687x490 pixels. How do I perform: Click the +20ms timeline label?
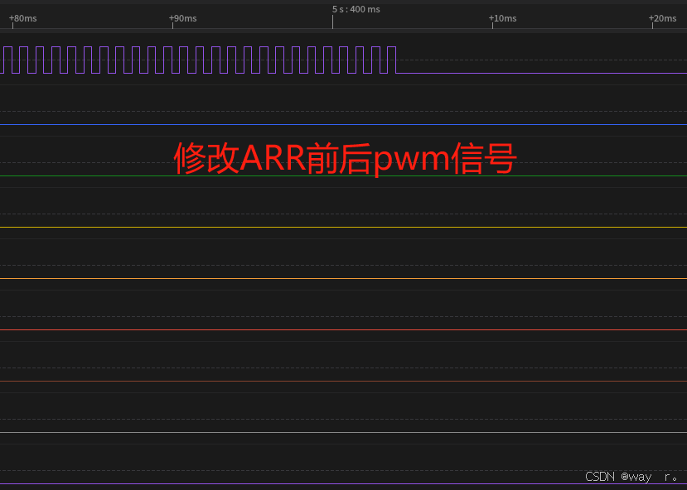663,18
